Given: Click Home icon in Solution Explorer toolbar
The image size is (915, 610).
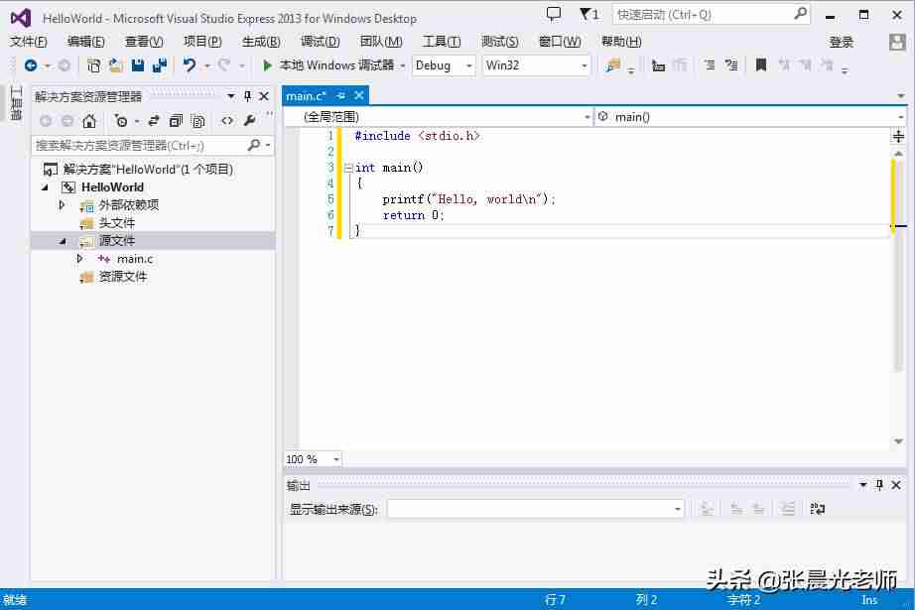Looking at the screenshot, I should click(89, 121).
